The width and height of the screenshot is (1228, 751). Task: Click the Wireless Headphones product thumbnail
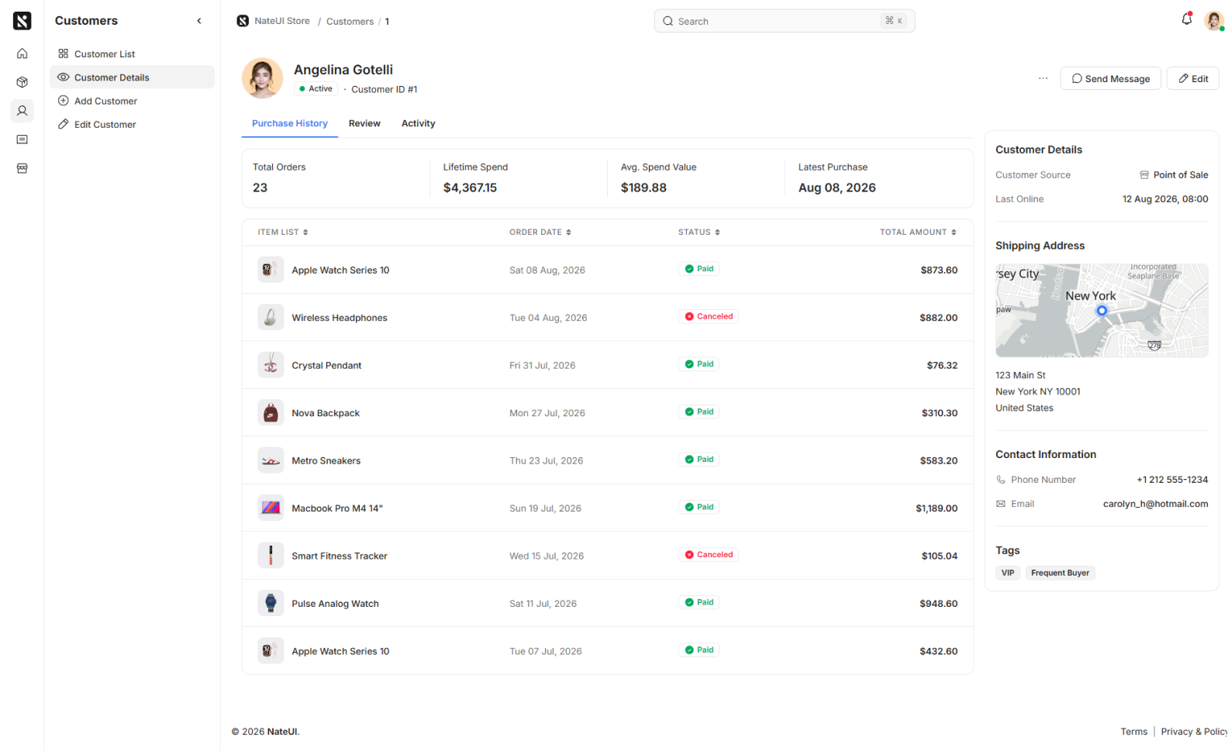coord(271,318)
